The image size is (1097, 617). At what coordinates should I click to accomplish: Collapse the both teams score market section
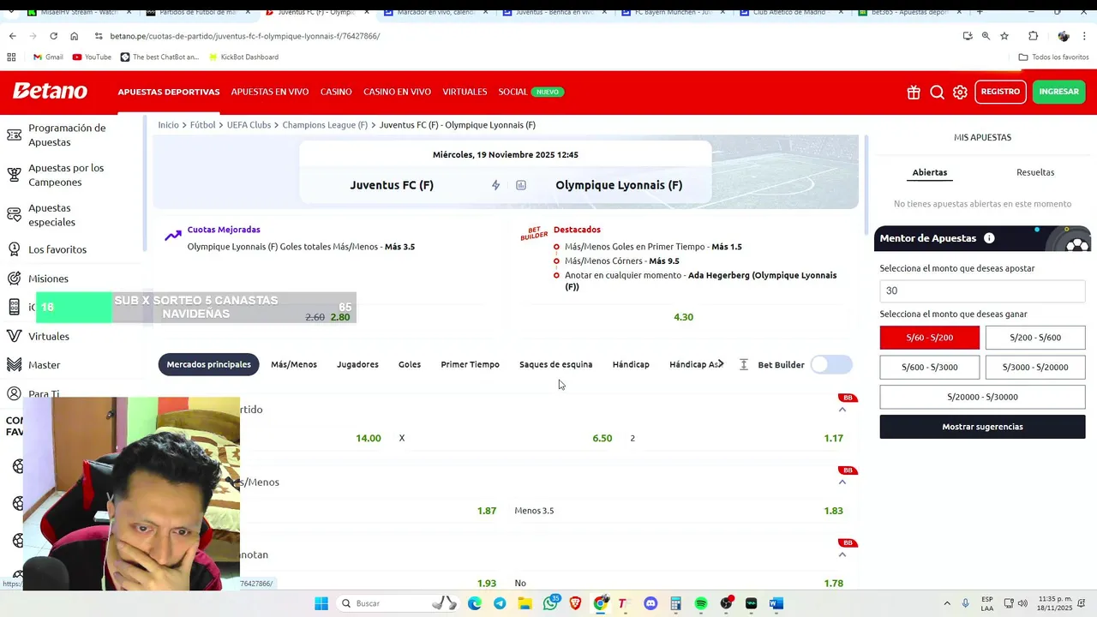842,554
